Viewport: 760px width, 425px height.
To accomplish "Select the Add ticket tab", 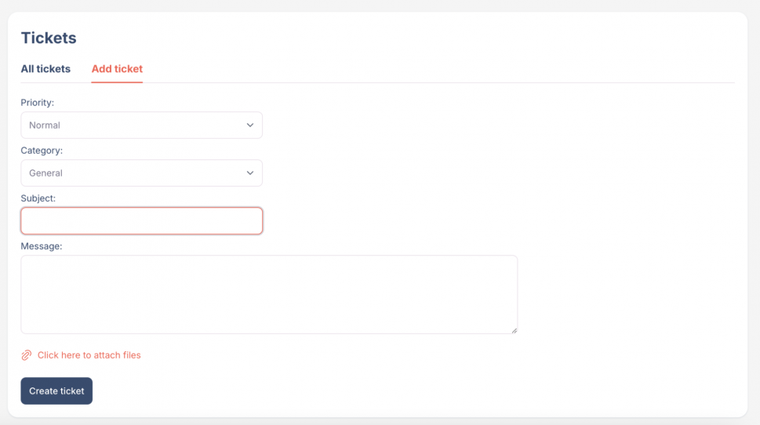I will [x=117, y=69].
